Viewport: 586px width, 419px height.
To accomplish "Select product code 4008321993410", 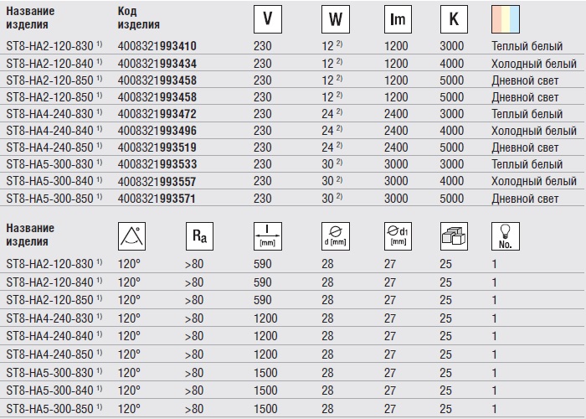I will point(158,47).
